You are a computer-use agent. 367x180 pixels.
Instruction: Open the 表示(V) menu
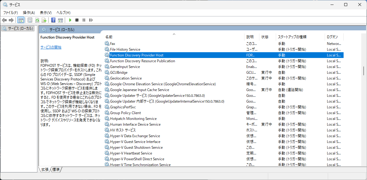46,12
